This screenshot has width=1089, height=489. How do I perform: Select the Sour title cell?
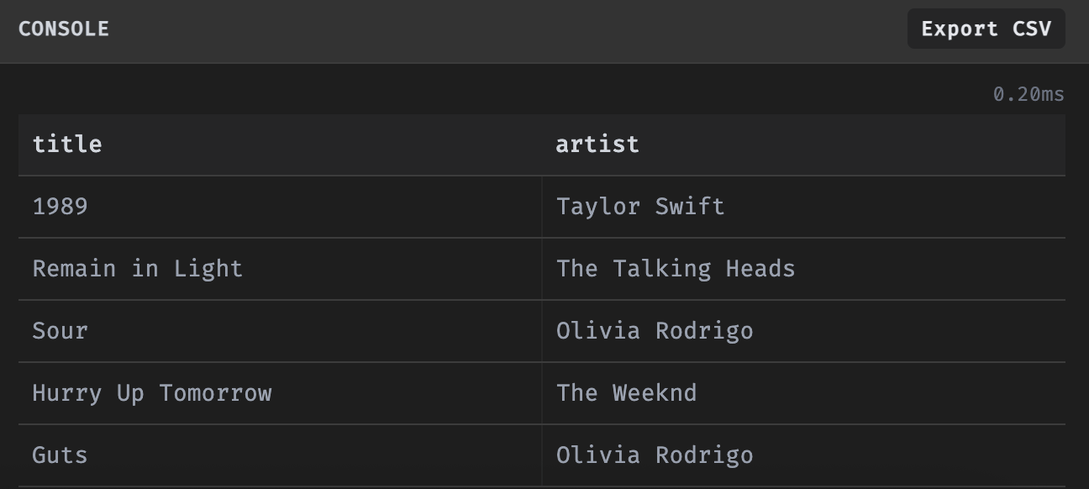pyautogui.click(x=60, y=330)
